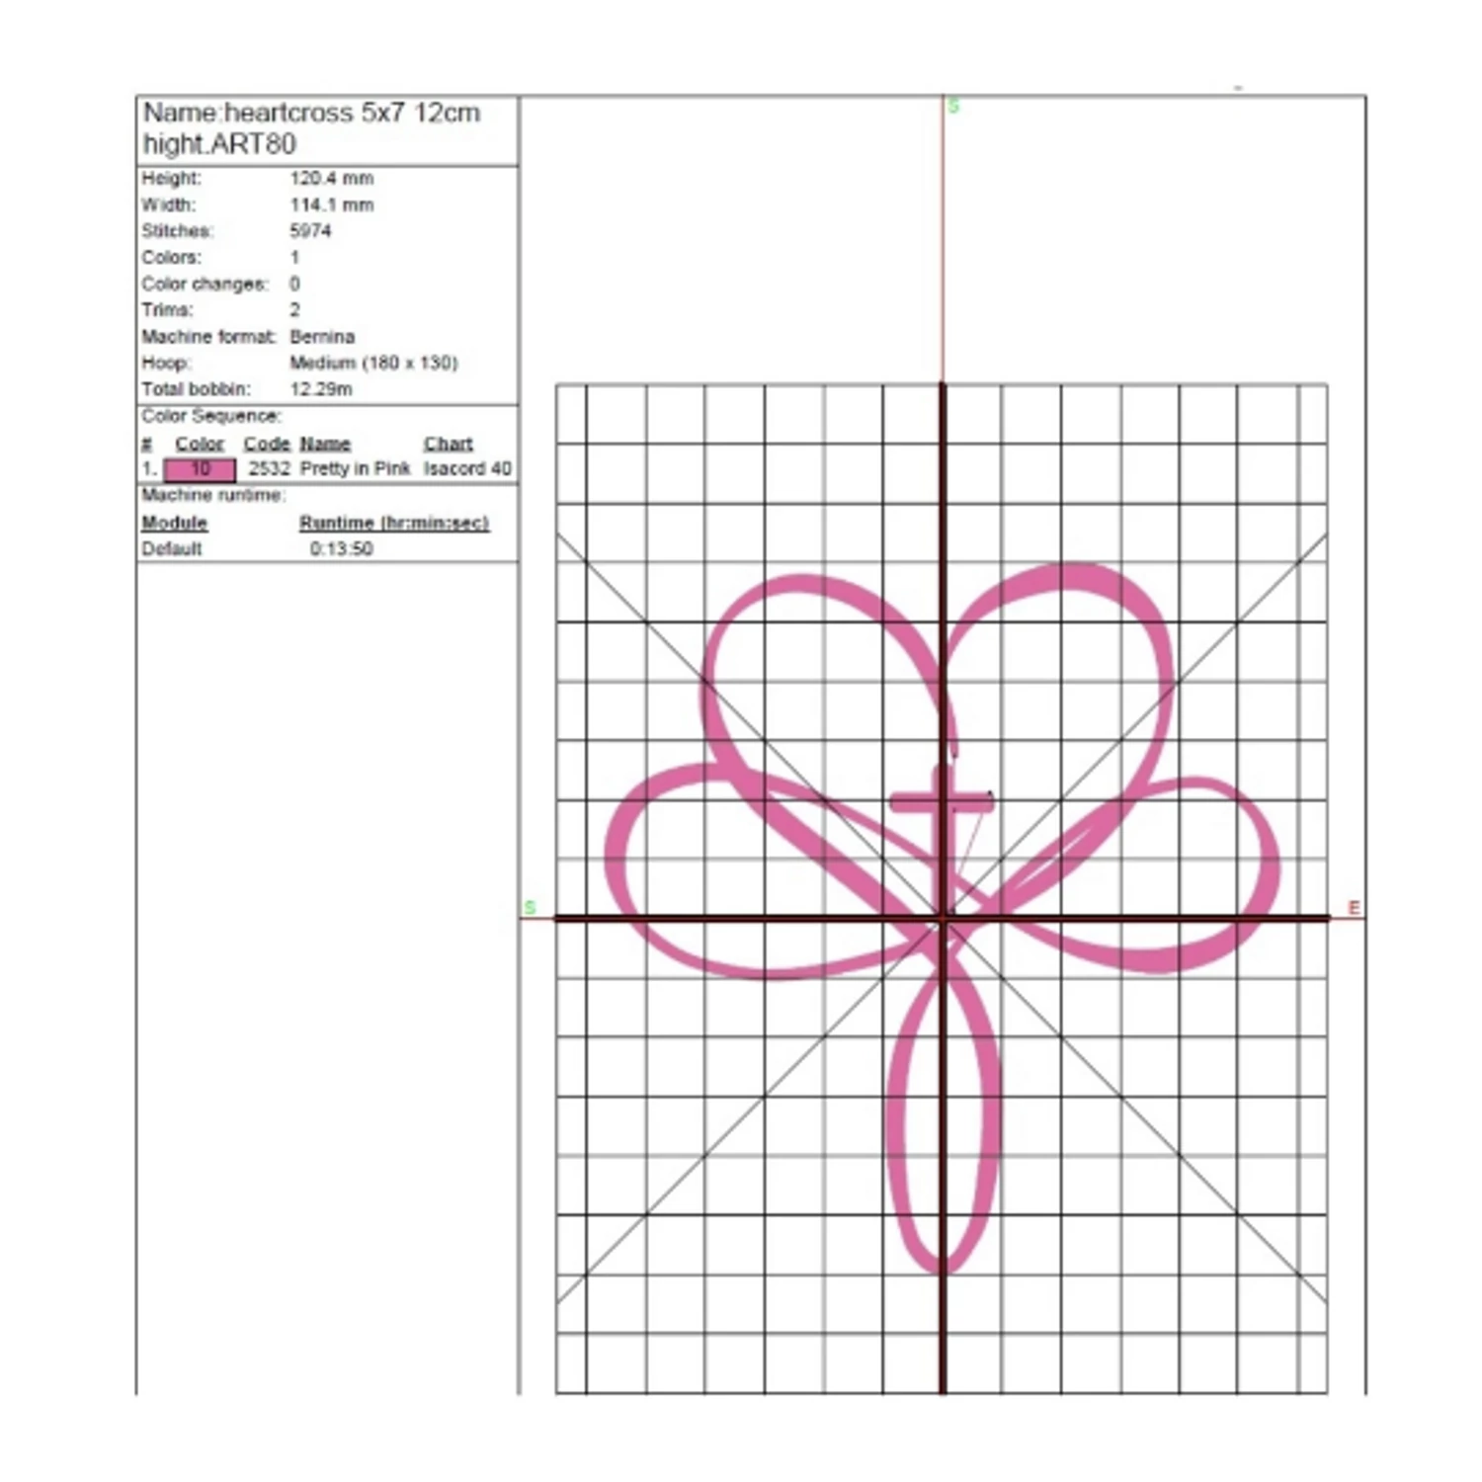Select the Hoop entry Medium (180 x 130)

point(373,362)
